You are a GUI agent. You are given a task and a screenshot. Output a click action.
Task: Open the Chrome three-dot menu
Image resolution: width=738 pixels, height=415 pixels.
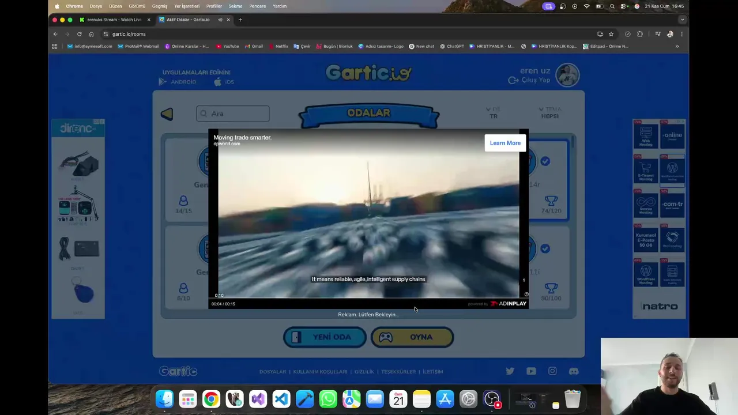click(681, 34)
